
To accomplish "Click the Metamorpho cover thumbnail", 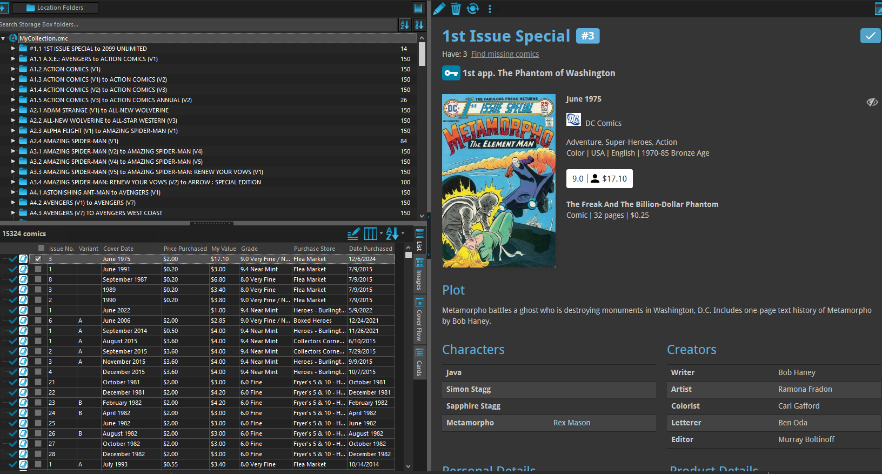I will [498, 181].
